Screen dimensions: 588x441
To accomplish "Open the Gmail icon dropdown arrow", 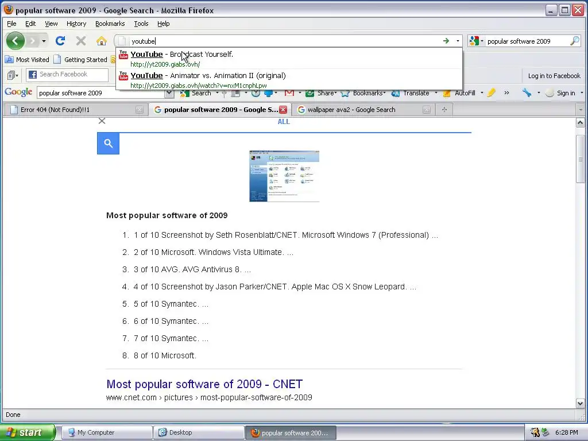I will 300,93.
